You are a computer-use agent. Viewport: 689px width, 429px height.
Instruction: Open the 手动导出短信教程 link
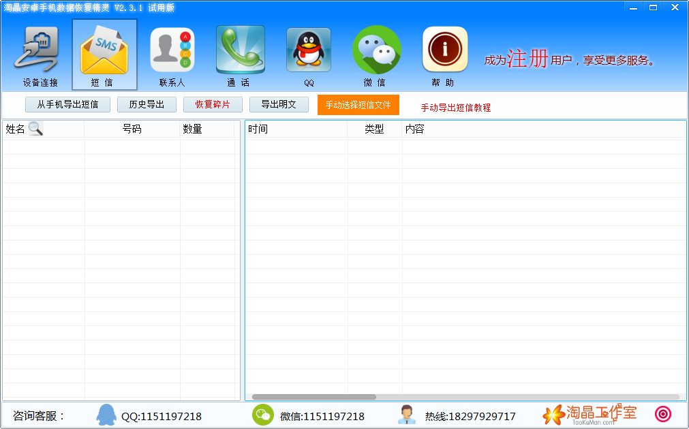point(456,108)
